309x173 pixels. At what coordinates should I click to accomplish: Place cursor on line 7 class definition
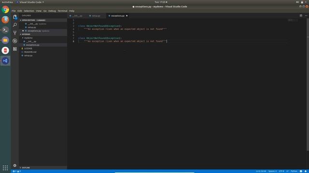[x=100, y=38]
